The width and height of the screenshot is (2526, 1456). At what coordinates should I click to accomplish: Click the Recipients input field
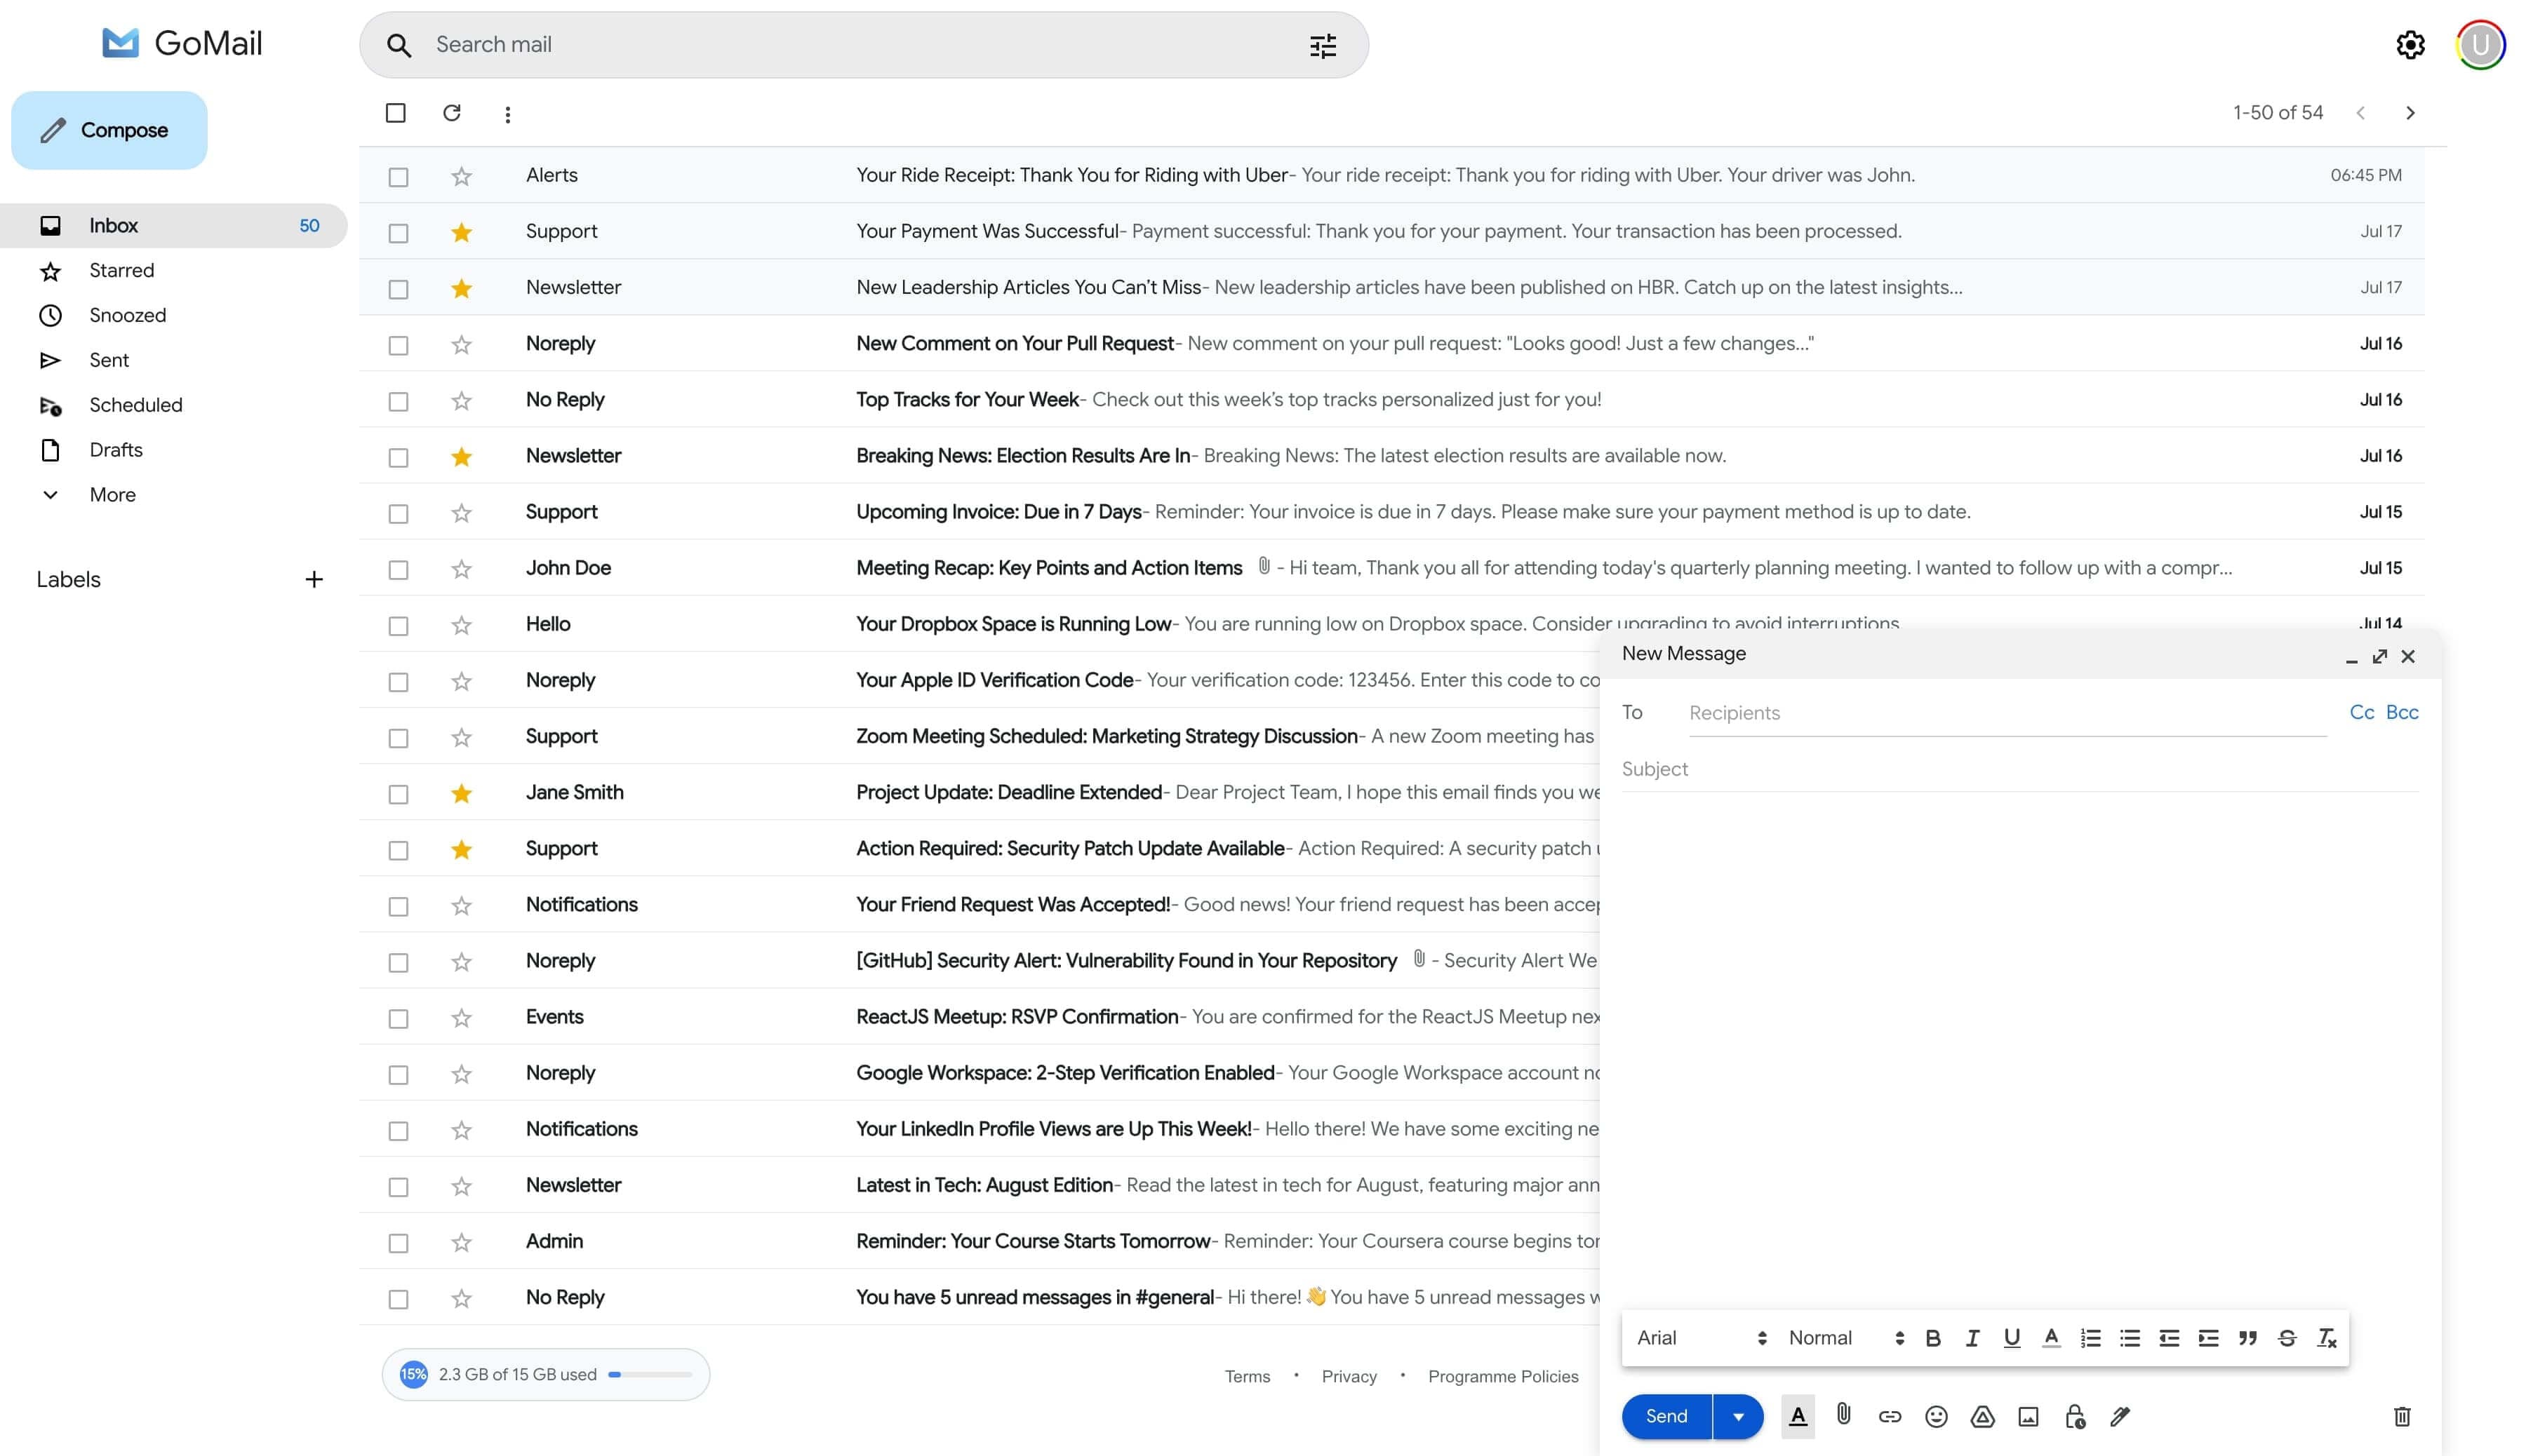click(x=2006, y=713)
